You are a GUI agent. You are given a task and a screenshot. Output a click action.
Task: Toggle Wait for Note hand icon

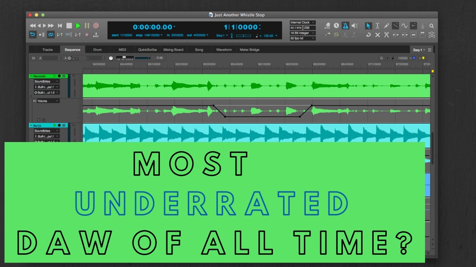tap(327, 26)
